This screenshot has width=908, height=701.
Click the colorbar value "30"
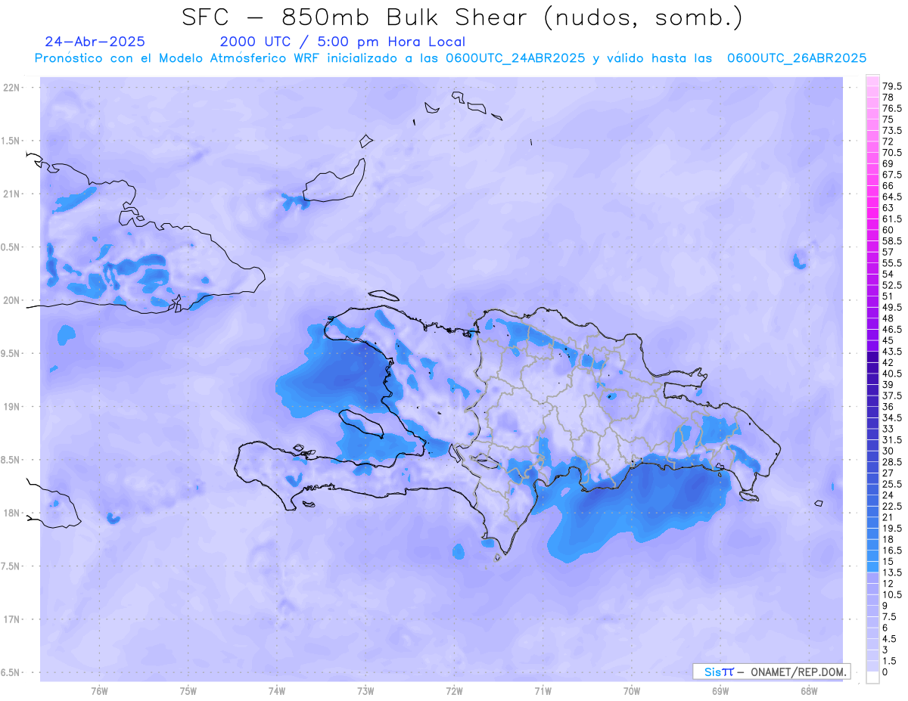[888, 451]
